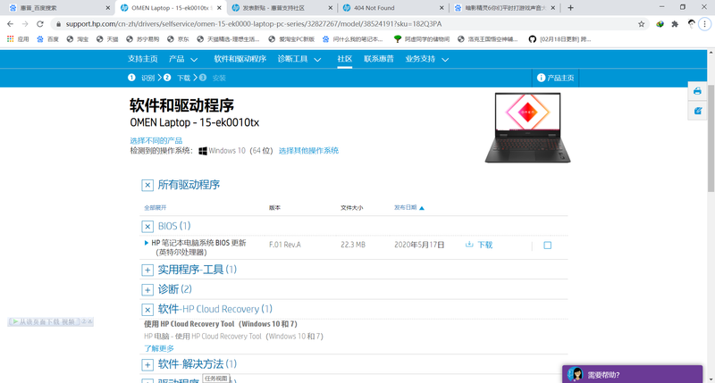Go to 支持主页 in navigation
The width and height of the screenshot is (715, 383).
coord(143,59)
